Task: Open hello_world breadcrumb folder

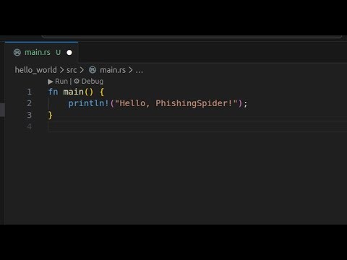Action: pos(35,70)
